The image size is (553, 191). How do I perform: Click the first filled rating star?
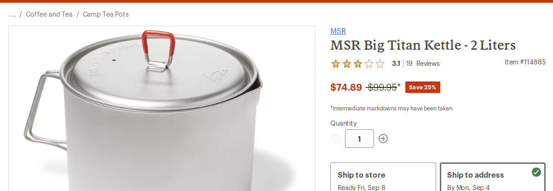coord(335,64)
